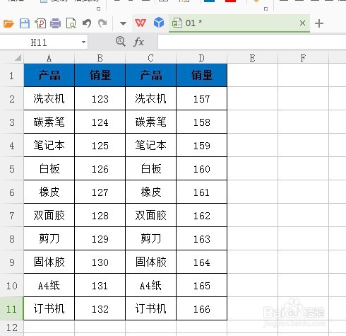Viewport: 346px width, 336px height.
Task: Select cell with value 157
Action: click(201, 98)
